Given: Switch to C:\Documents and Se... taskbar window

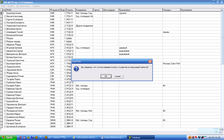Looking at the screenshot, I should point(85,138).
